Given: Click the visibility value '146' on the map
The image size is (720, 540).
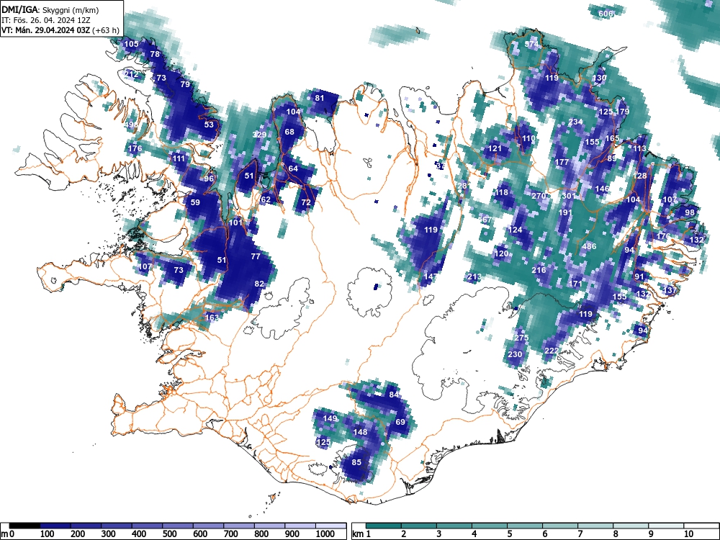Looking at the screenshot, I should pyautogui.click(x=602, y=189).
